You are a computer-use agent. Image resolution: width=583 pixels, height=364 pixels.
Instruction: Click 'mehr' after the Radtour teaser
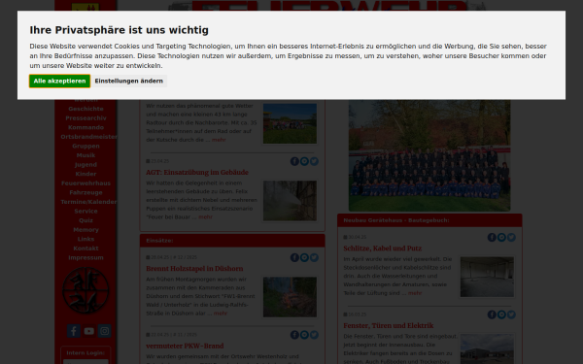(x=219, y=140)
